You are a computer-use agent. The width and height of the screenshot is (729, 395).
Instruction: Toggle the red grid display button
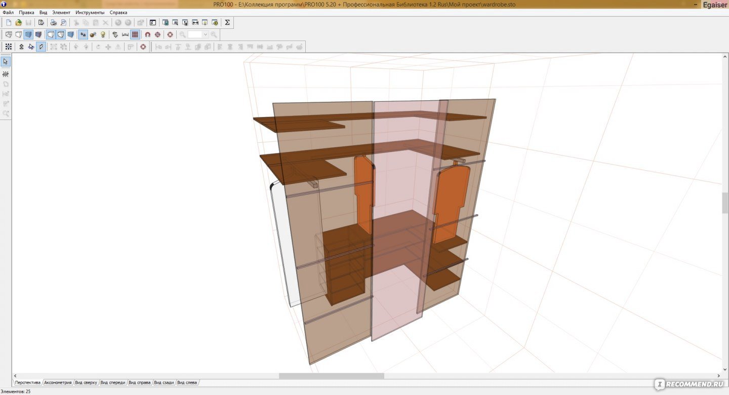coord(135,34)
